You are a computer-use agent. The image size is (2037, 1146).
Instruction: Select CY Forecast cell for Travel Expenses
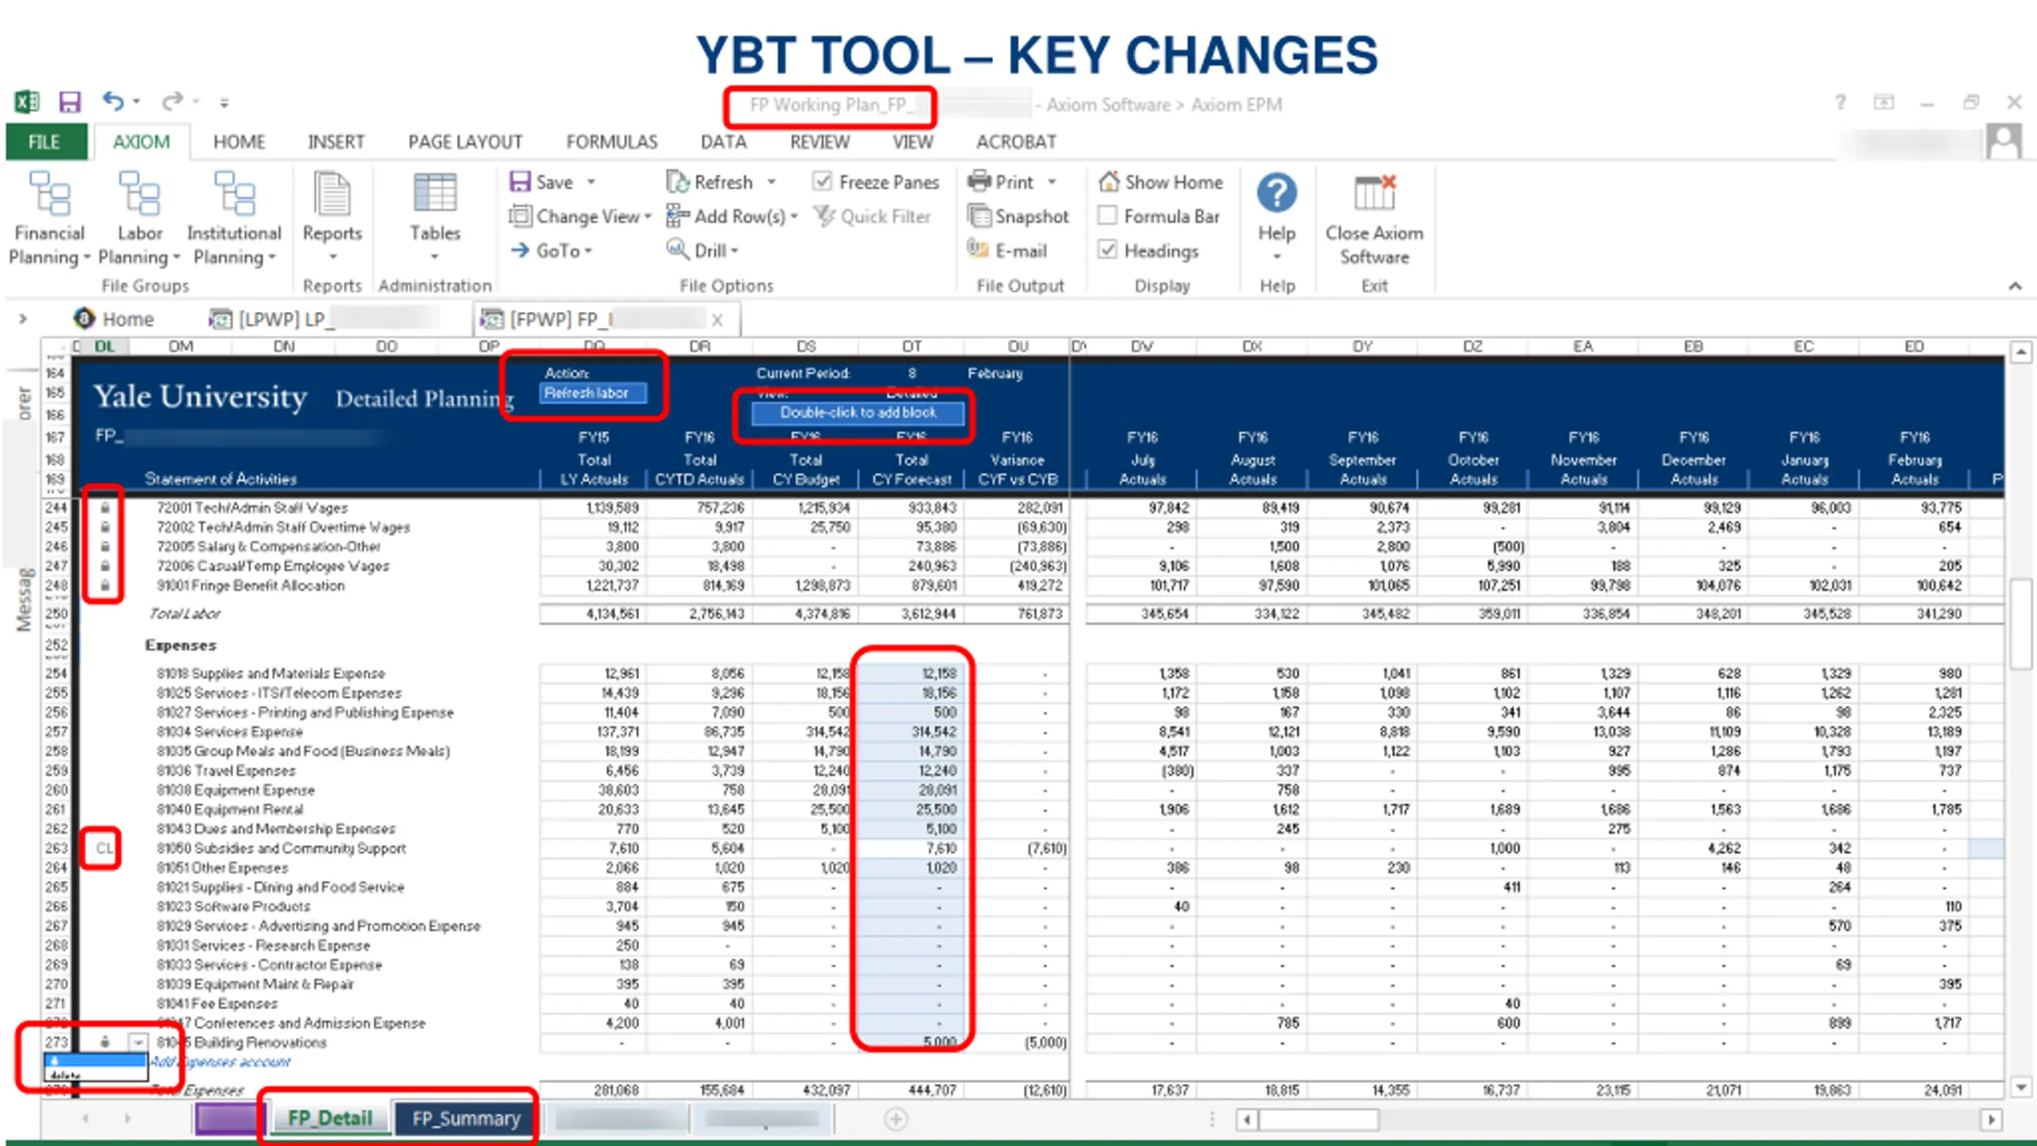[910, 770]
